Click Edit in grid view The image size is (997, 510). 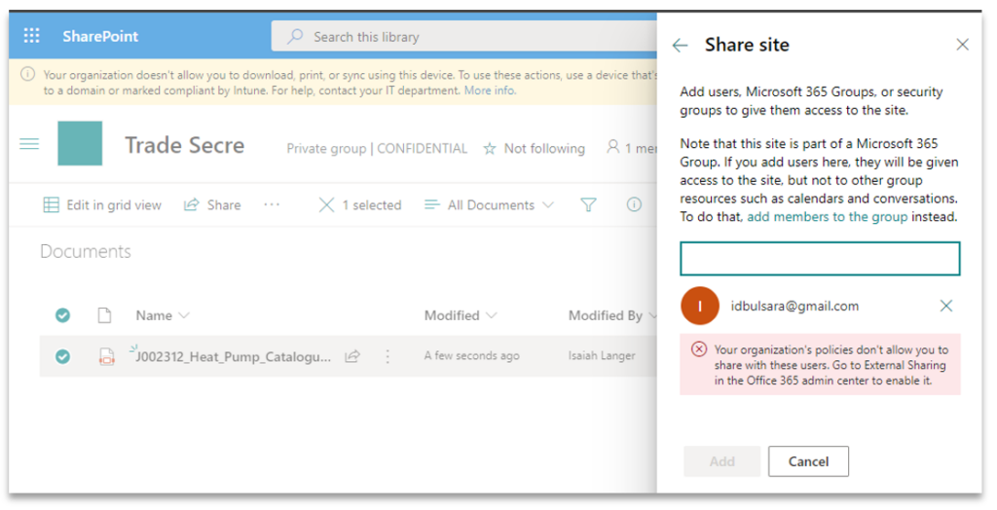(x=101, y=204)
